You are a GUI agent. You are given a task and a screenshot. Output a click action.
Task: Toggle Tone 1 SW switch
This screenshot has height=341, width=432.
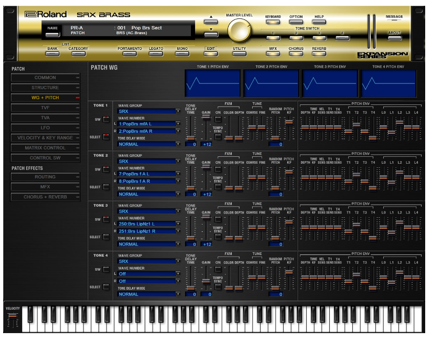point(106,120)
